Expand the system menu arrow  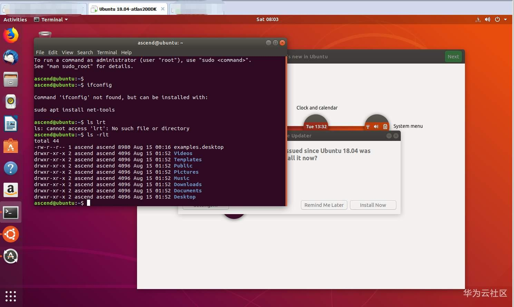(x=505, y=20)
